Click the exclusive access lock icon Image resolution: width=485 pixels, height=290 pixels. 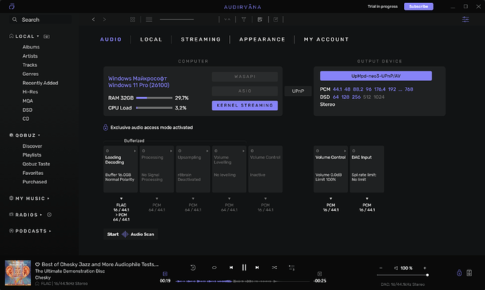(105, 127)
